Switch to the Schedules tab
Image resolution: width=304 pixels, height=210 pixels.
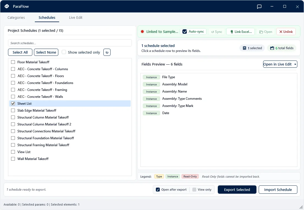47,18
